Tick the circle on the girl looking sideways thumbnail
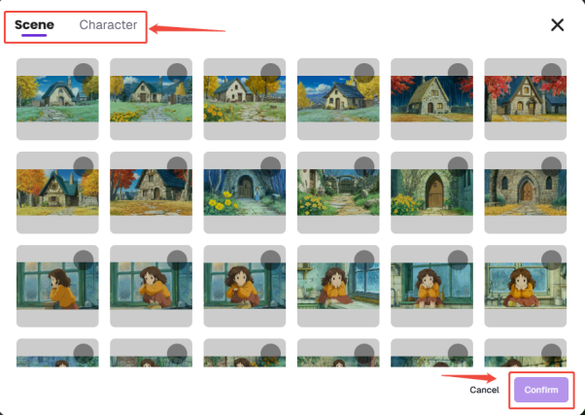The height and width of the screenshot is (416, 585). [x=84, y=260]
